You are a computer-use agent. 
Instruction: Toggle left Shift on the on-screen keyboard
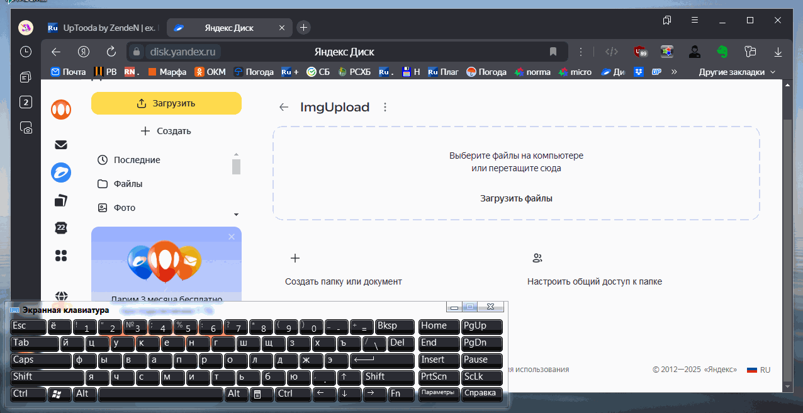pos(47,377)
